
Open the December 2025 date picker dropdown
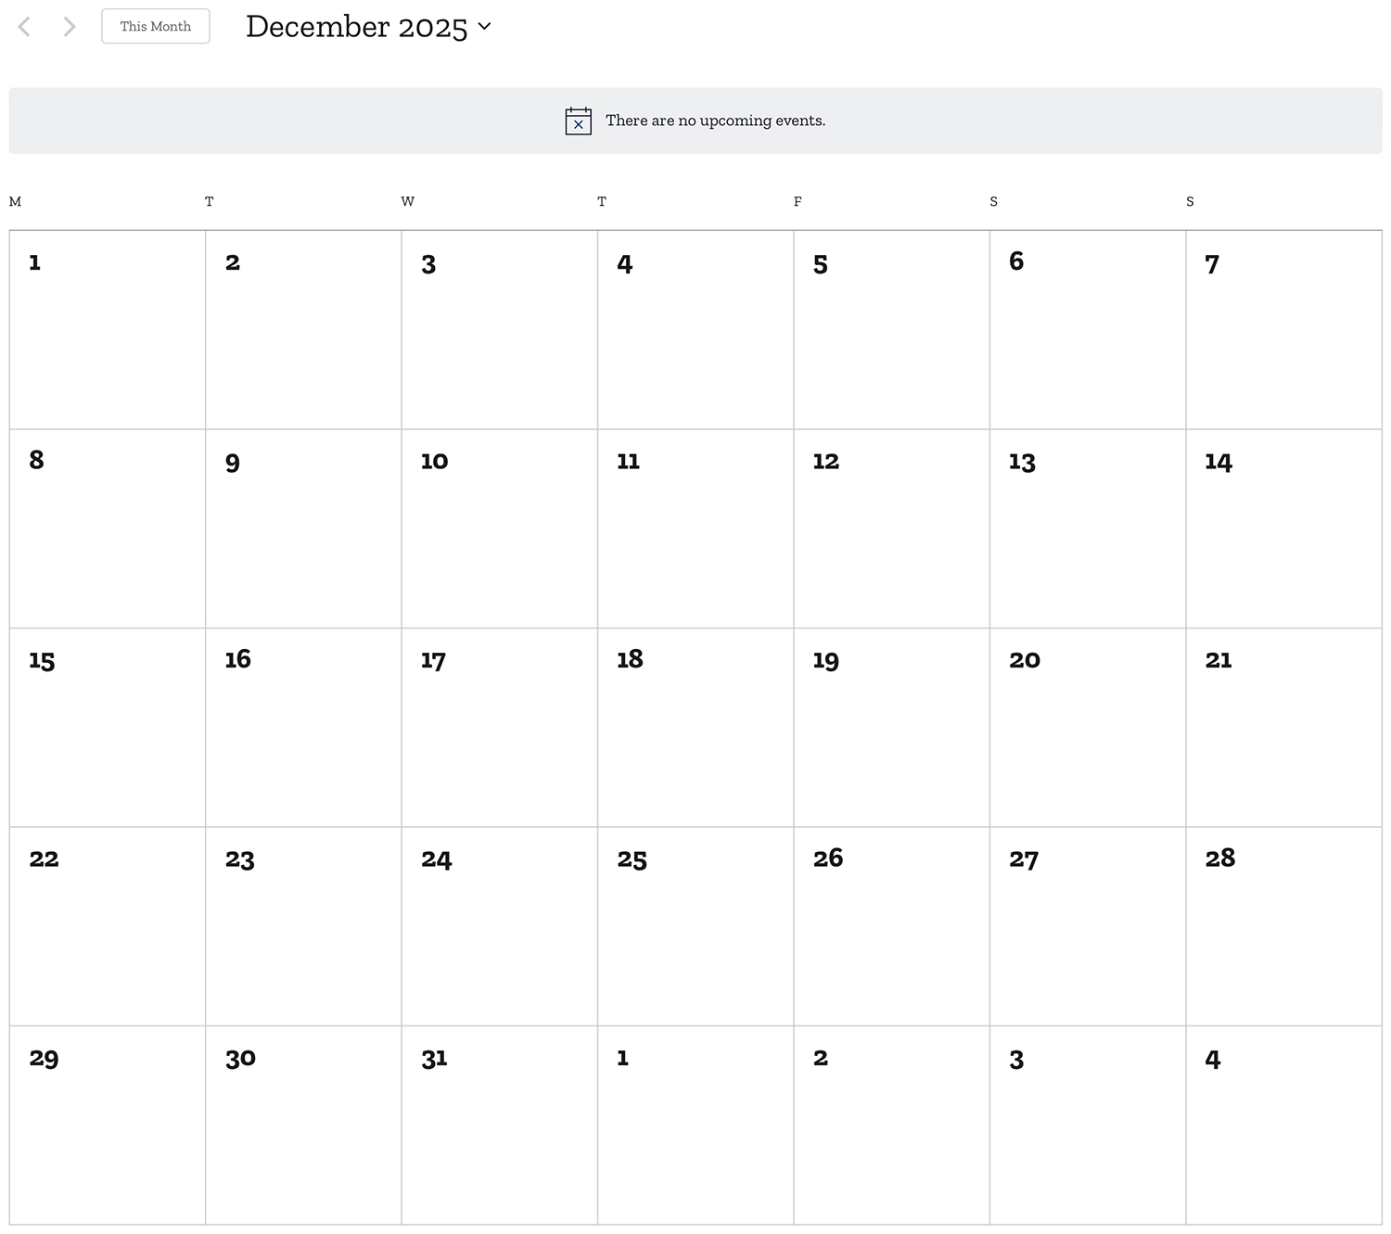click(368, 27)
